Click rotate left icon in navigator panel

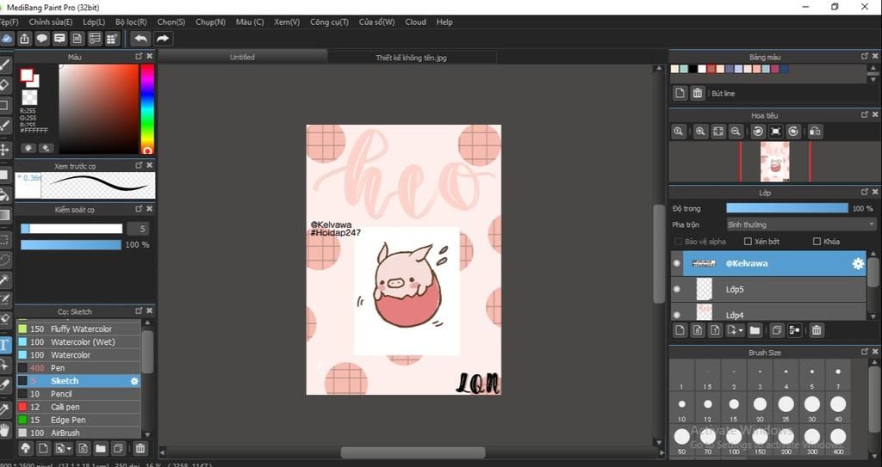click(758, 132)
